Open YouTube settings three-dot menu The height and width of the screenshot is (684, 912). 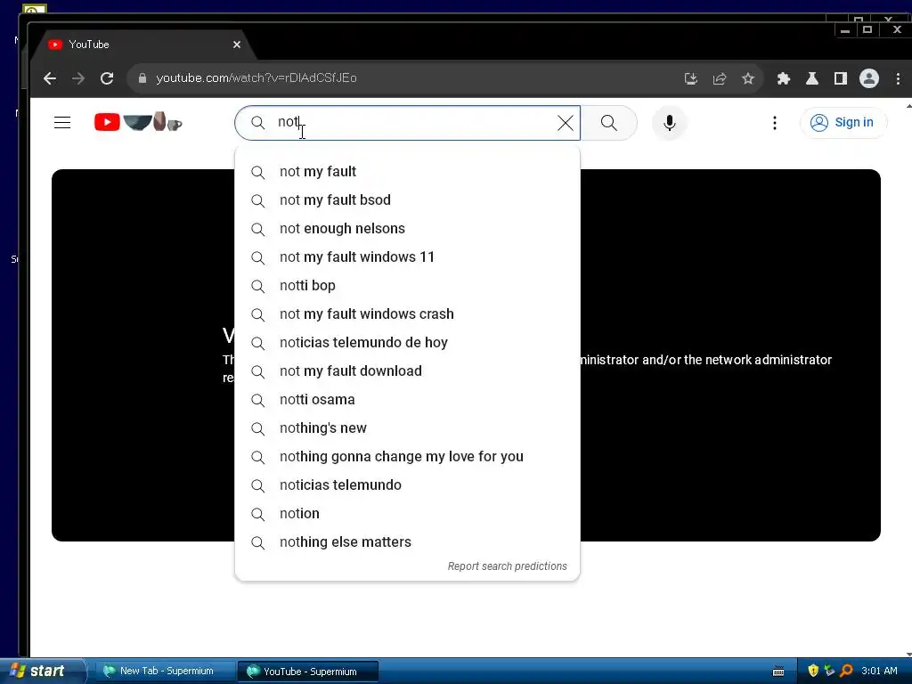(x=774, y=123)
